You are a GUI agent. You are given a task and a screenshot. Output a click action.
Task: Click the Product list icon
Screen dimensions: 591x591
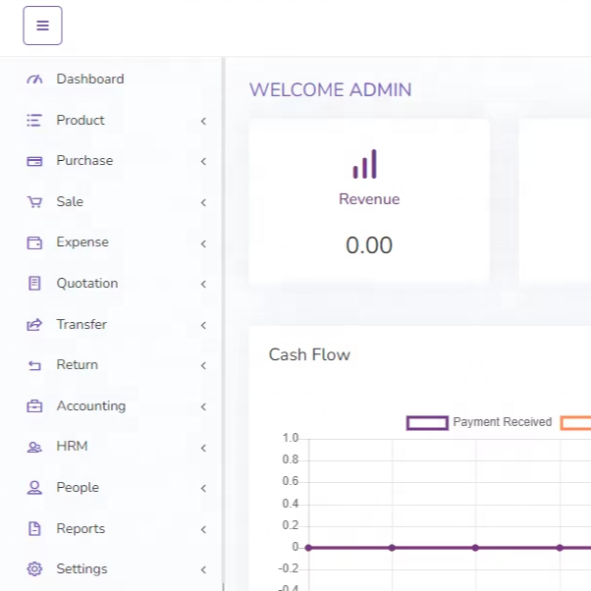[34, 120]
